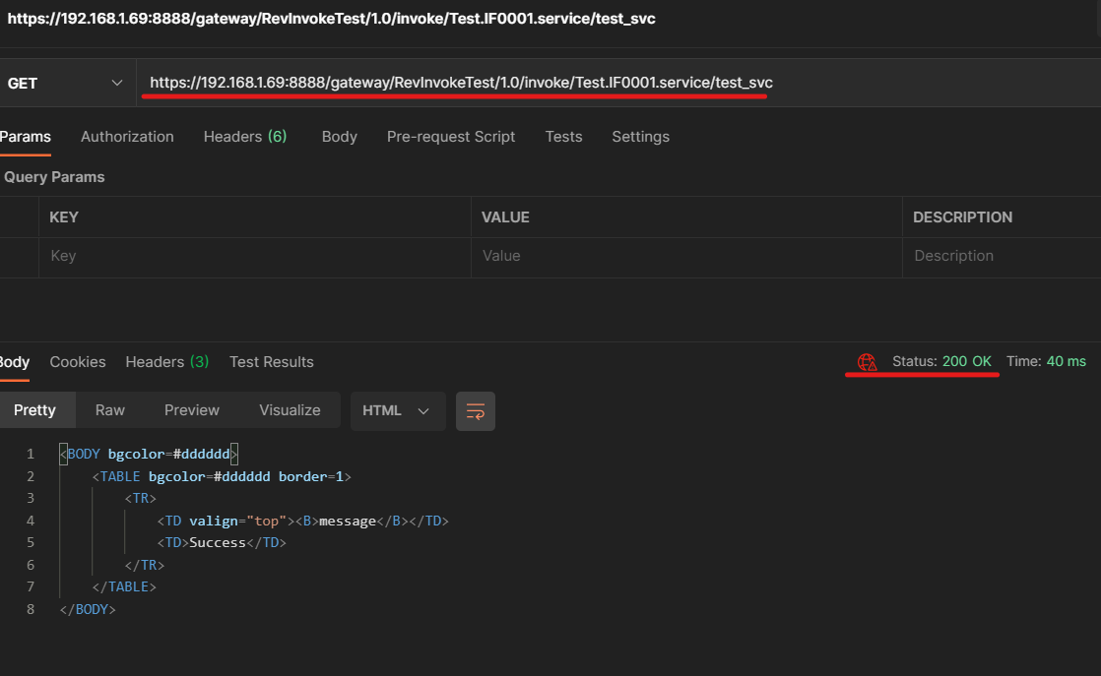Toggle the word wrap icon button
Image resolution: width=1101 pixels, height=676 pixels.
(x=476, y=411)
